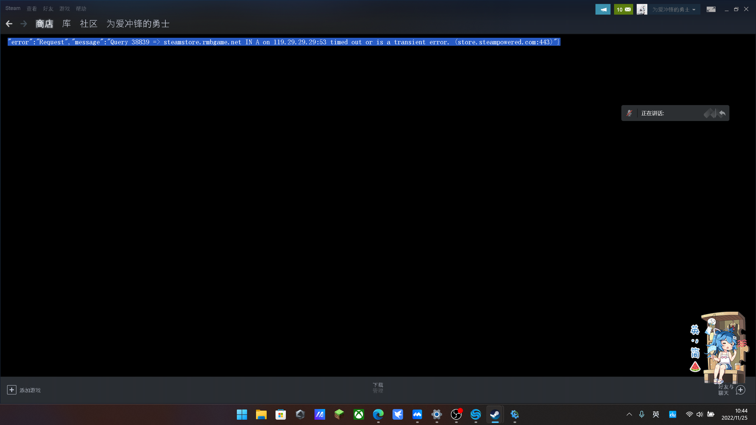Screen dimensions: 756x425
Task: Open 下载 管理 downloads manager
Action: (378, 388)
